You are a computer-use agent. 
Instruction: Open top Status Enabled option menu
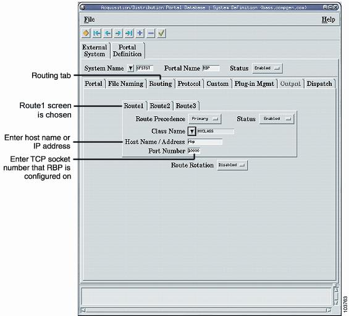pos(267,68)
